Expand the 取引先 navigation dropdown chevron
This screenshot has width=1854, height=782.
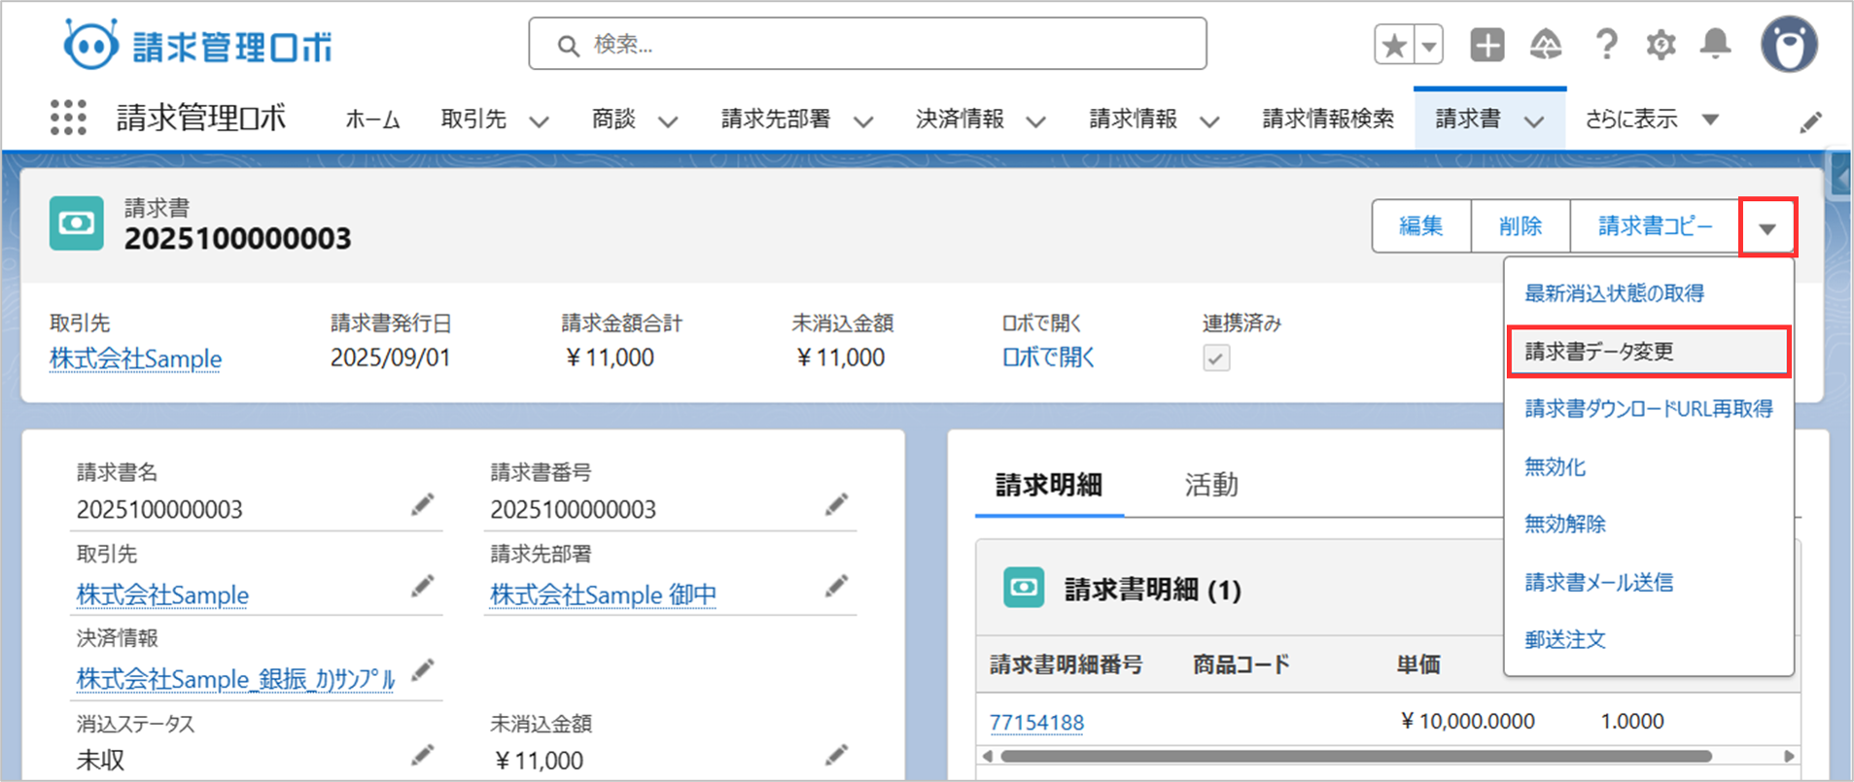(539, 121)
